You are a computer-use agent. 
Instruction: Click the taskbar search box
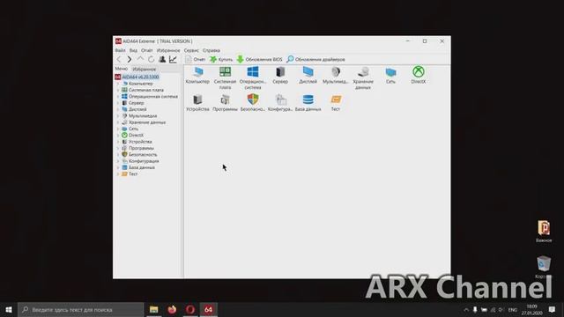(81, 309)
